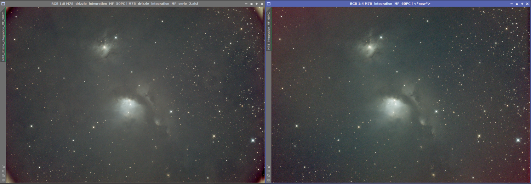The width and height of the screenshot is (531, 184).
Task: Close the M78_integration_MF_60PC new image window
Action: pos(527,4)
